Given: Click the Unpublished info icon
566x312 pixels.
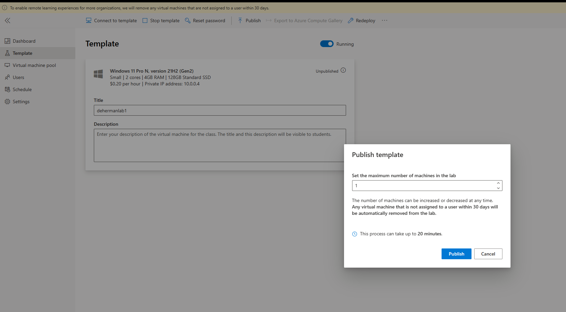Looking at the screenshot, I should click(x=343, y=70).
